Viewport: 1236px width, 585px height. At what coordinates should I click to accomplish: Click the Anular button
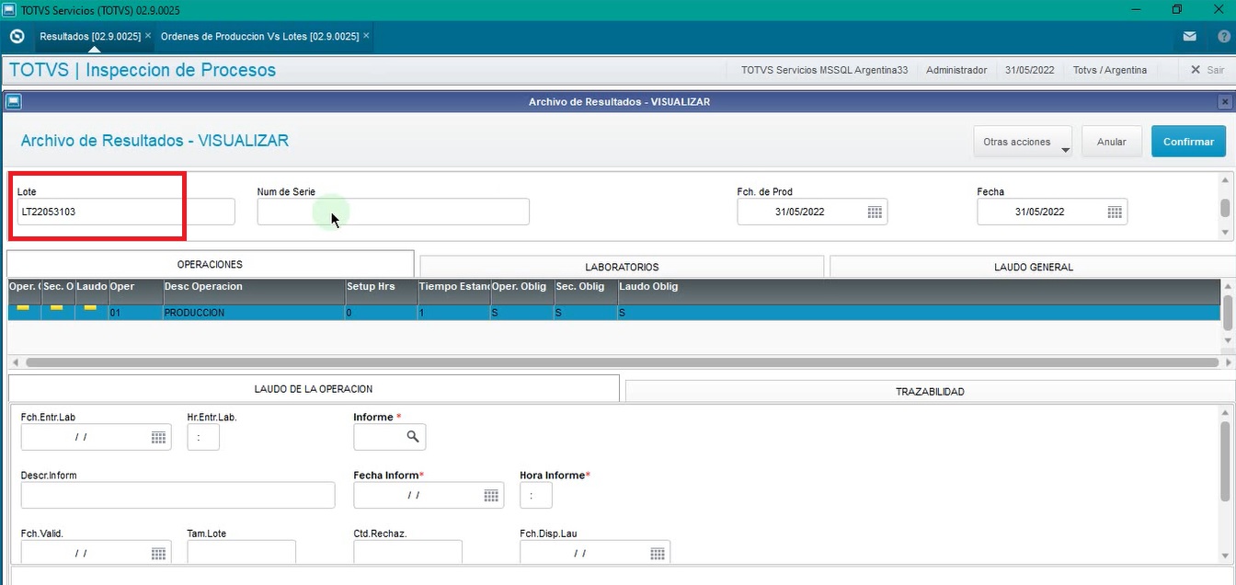coord(1112,142)
